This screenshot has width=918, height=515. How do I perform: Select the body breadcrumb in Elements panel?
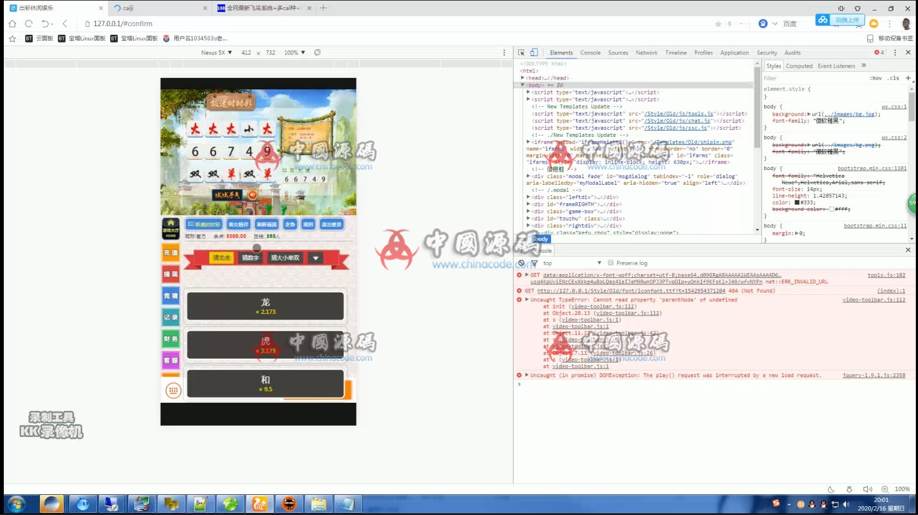(541, 239)
